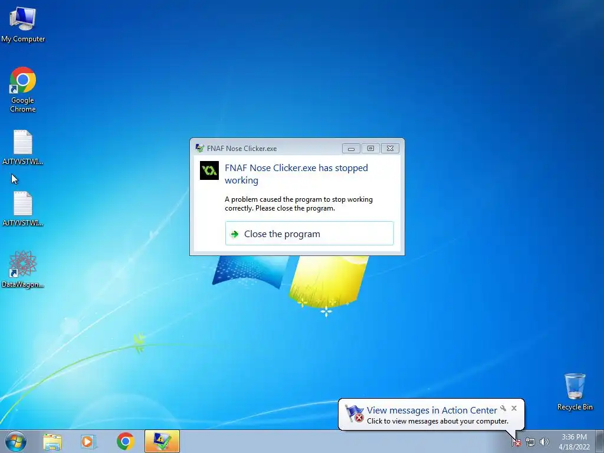The width and height of the screenshot is (604, 453).
Task: Select the DataWagon desktop shortcut
Action: 23,269
